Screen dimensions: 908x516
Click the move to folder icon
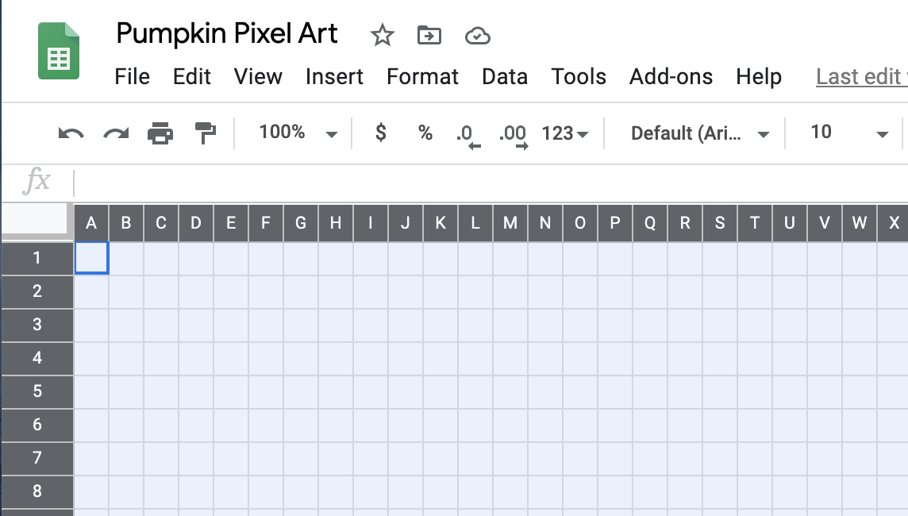[429, 36]
